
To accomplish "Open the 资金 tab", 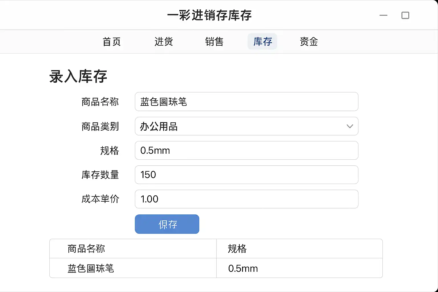I will click(309, 42).
